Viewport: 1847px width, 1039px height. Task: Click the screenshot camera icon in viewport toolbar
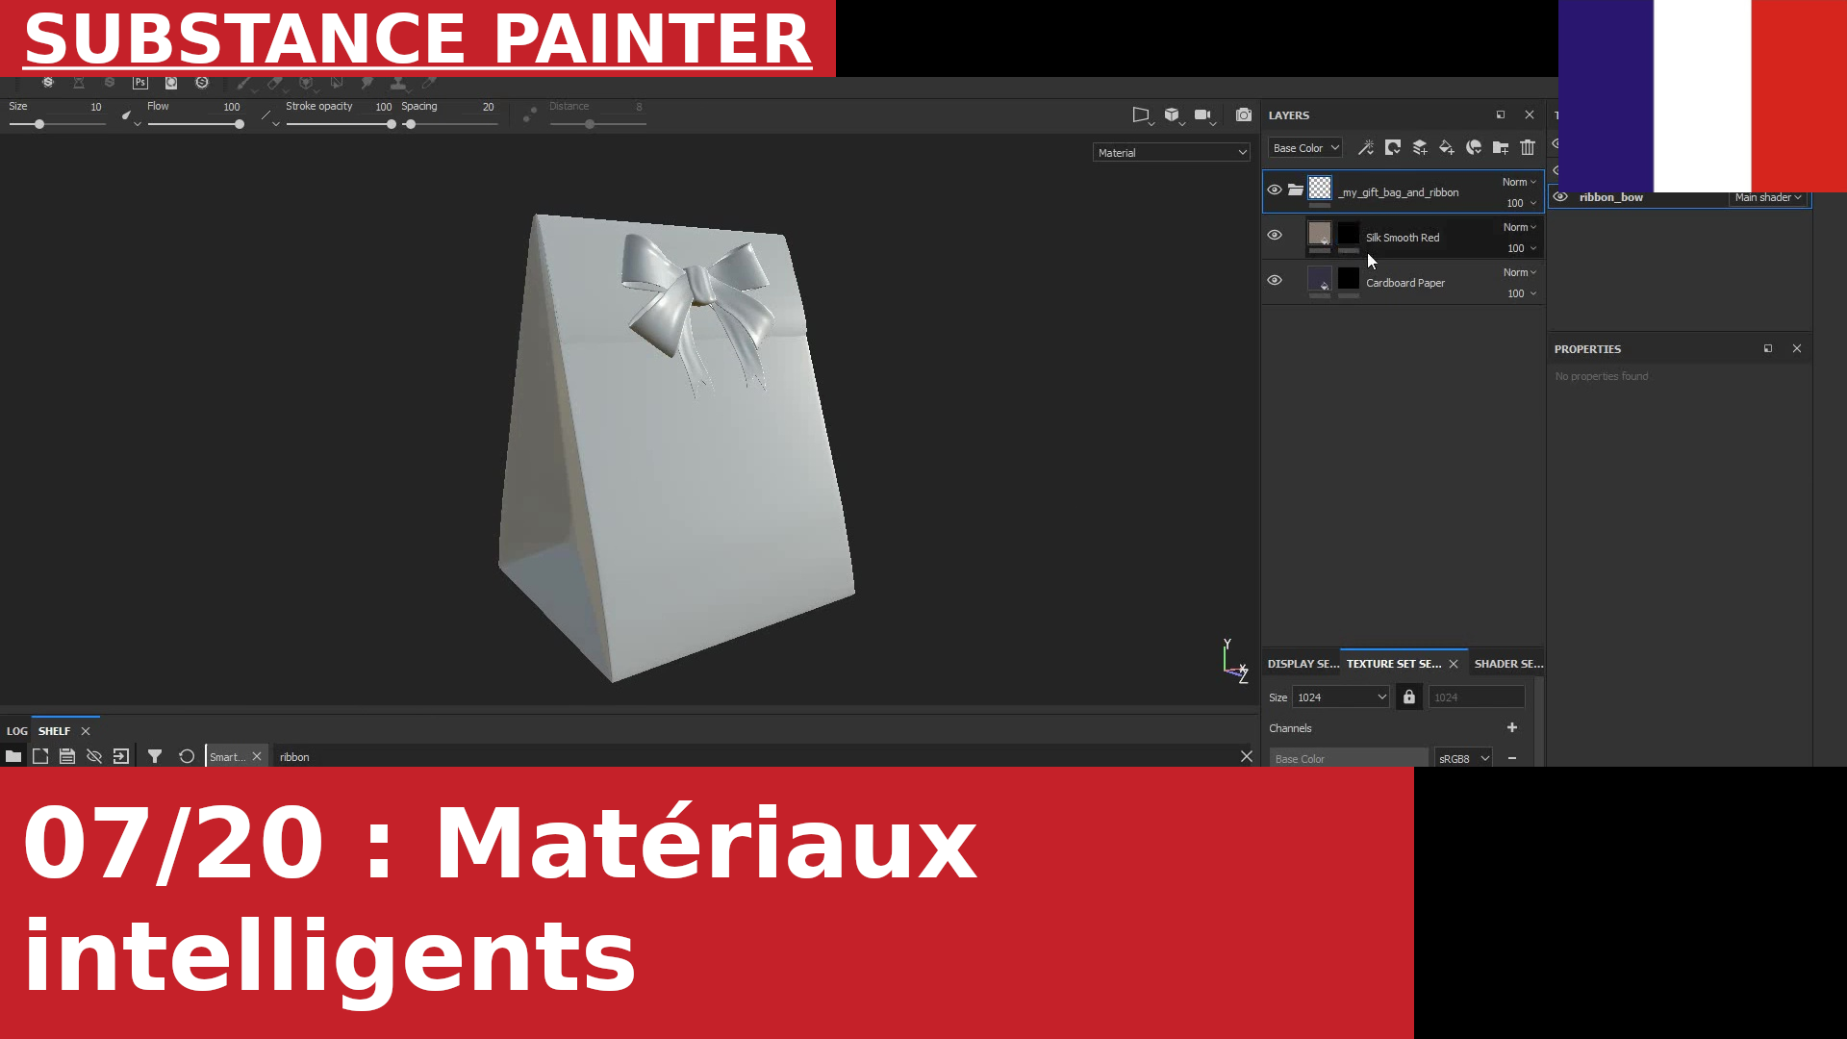(x=1244, y=114)
